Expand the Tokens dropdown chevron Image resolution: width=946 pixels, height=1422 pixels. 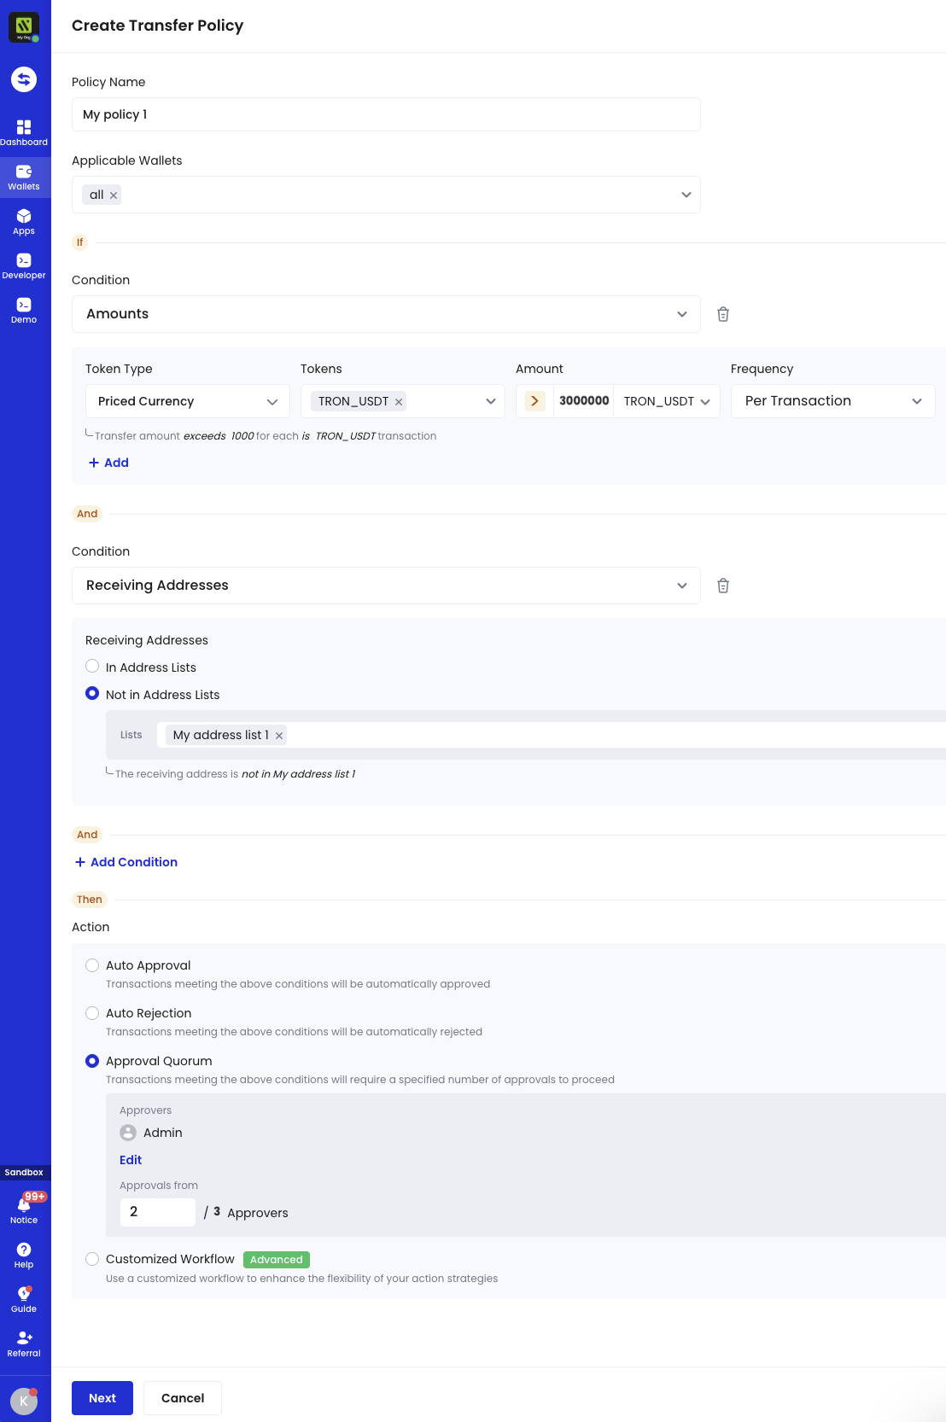[x=491, y=401]
